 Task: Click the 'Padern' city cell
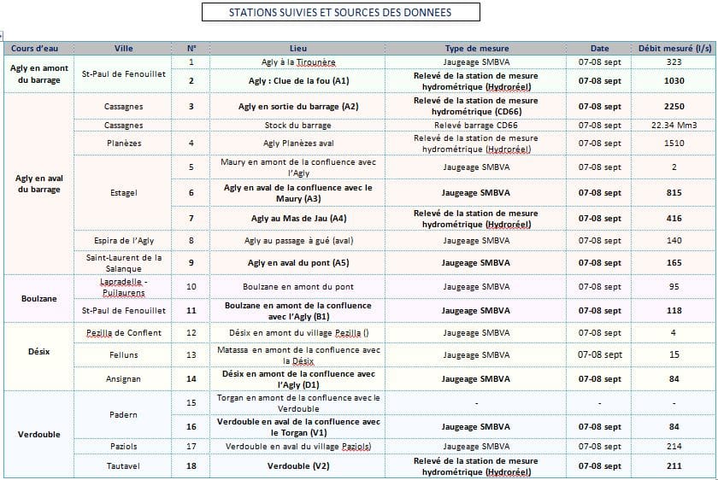pos(124,415)
